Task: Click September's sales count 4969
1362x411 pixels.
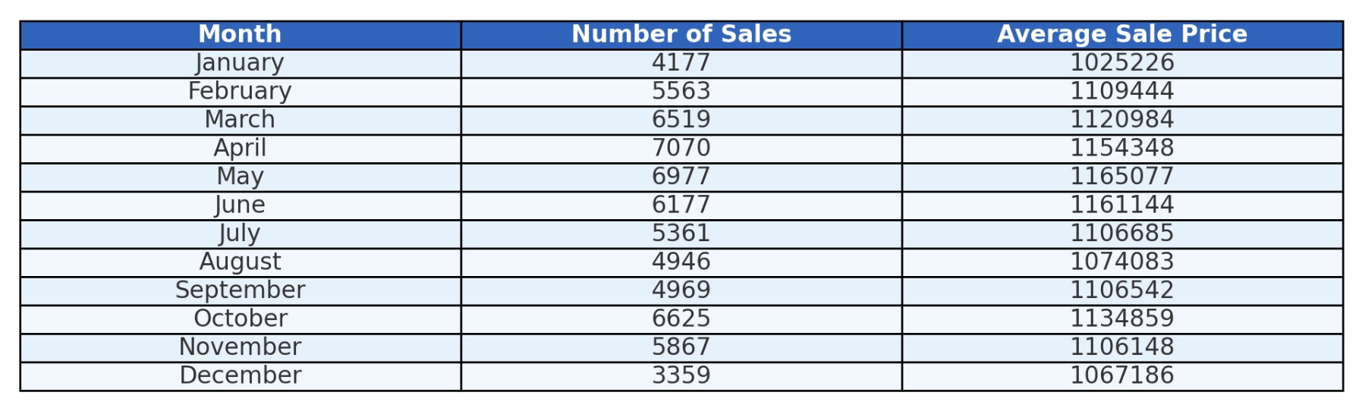Action: (681, 291)
